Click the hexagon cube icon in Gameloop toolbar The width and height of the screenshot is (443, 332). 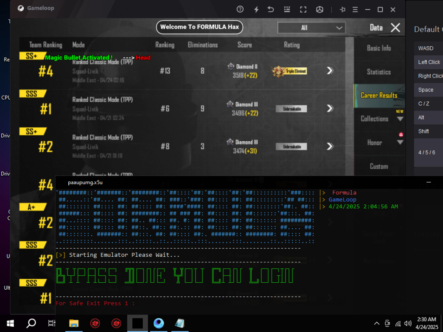320,9
